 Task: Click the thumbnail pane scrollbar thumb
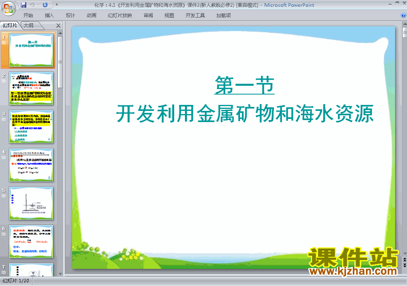(60, 62)
